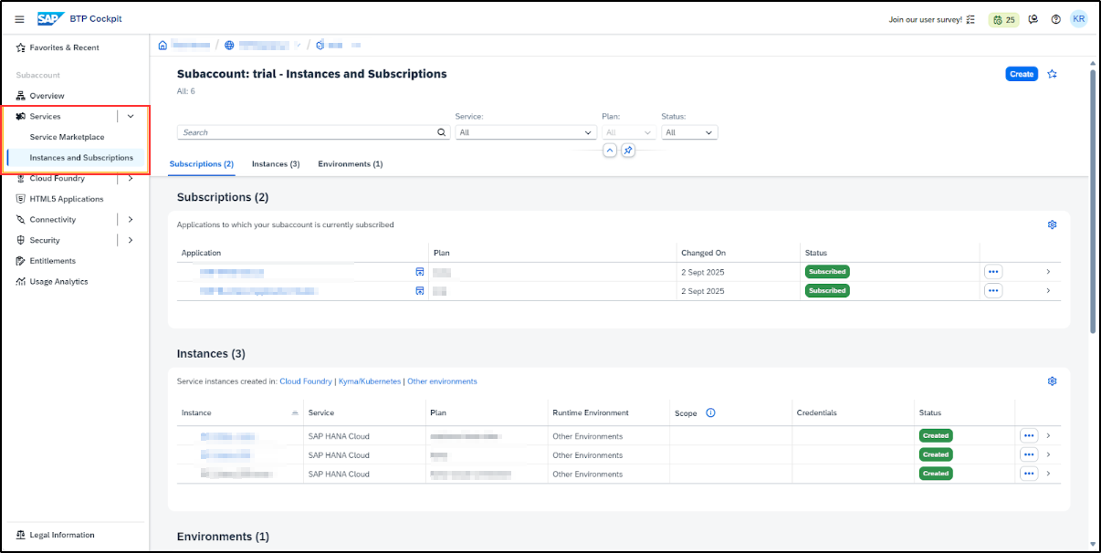Open the Kyma/Kubernetes link
Viewport: 1101px width, 553px height.
point(370,381)
